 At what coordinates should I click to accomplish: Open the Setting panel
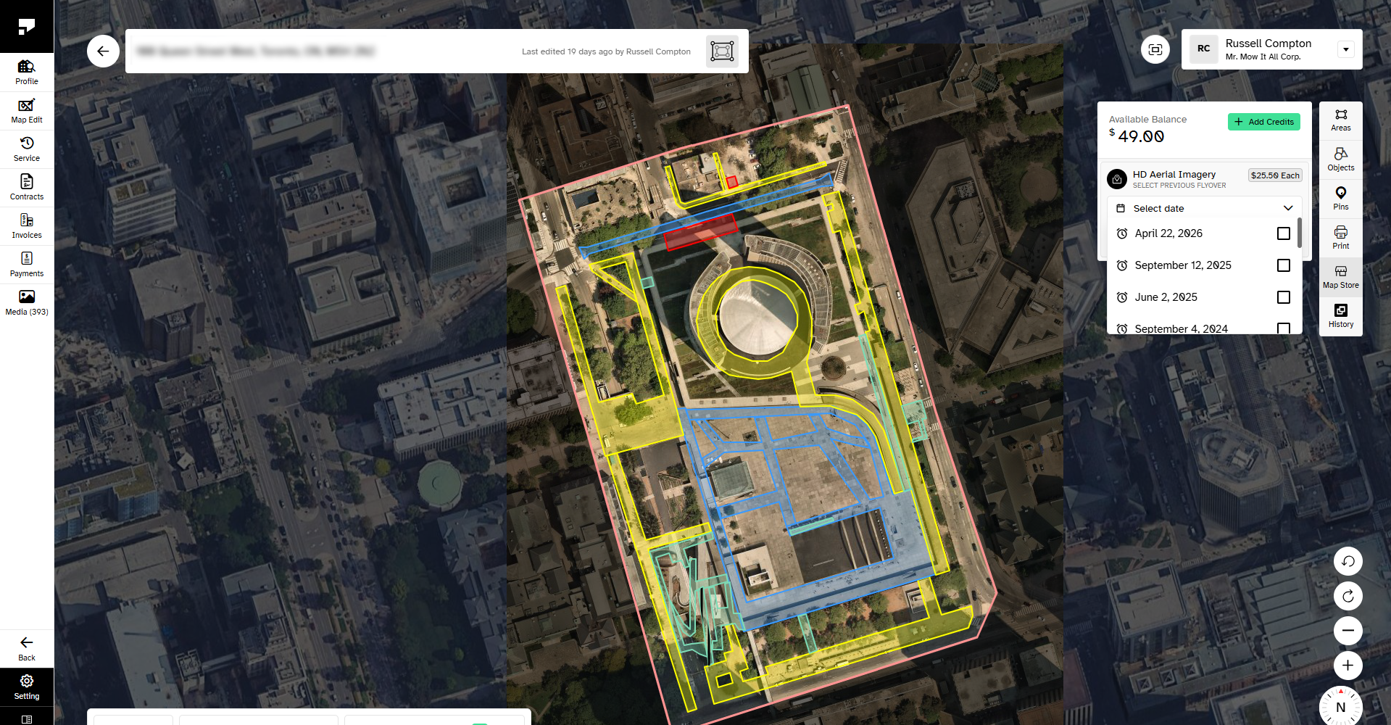[27, 687]
